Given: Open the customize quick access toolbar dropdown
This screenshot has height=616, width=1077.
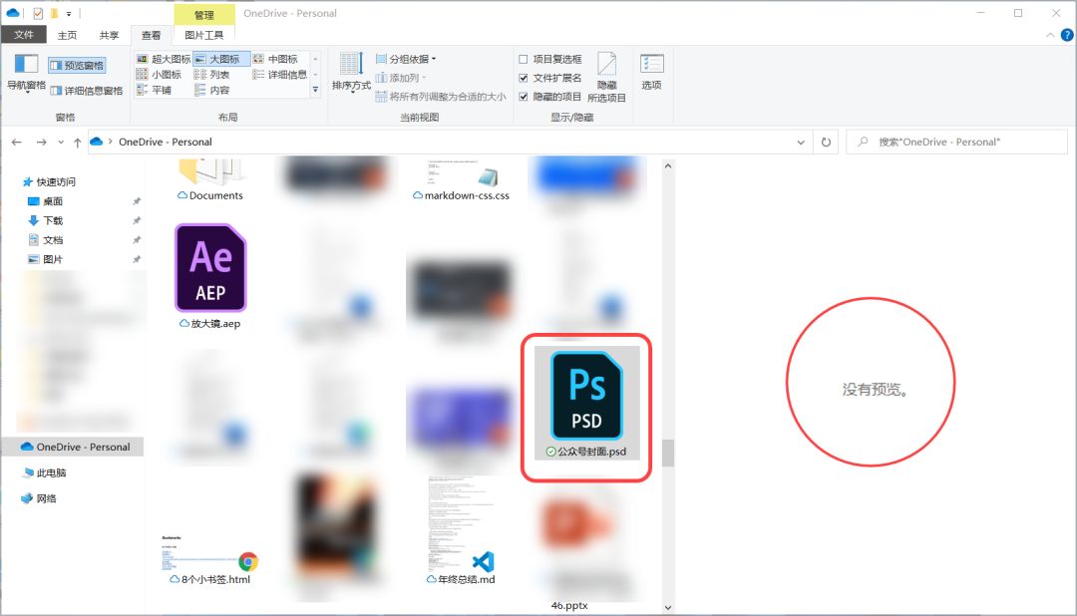Looking at the screenshot, I should pos(69,14).
